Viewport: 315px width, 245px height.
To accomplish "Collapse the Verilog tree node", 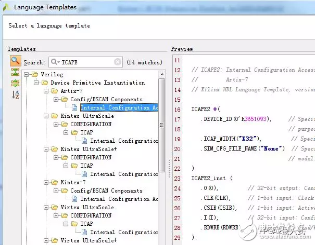I will click(x=27, y=74).
